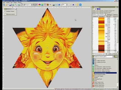Click the open file folder icon
121x90 pixels.
(7, 5)
